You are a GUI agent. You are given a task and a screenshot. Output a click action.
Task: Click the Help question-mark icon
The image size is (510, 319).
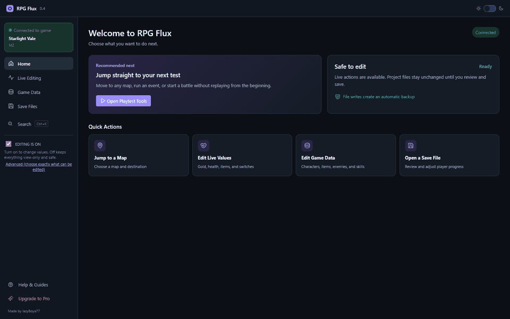[x=11, y=284]
